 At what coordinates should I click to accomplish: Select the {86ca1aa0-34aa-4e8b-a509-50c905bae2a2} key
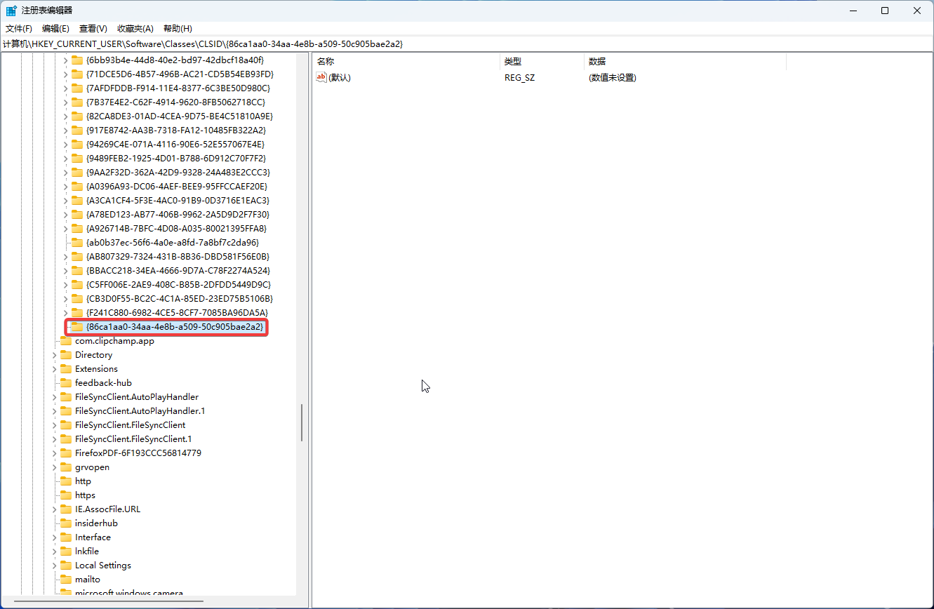[x=175, y=327]
